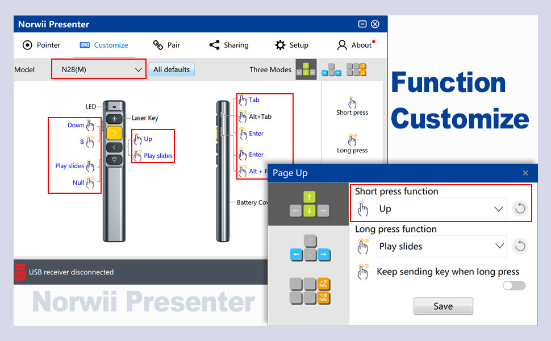The height and width of the screenshot is (341, 551).
Task: Select the orange PgUp/PgDn mode icon
Action: (x=356, y=69)
